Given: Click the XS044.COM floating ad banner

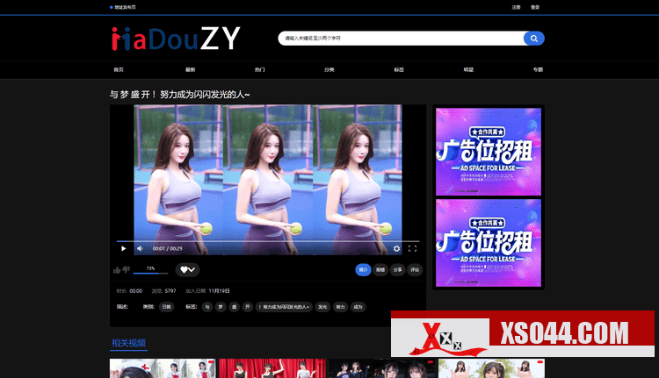Looking at the screenshot, I should (x=523, y=334).
